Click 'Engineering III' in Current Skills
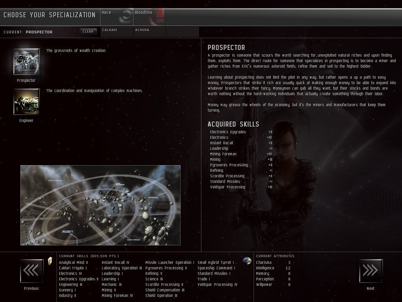 71,285
